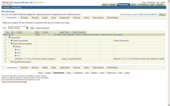Expand the 10.2 folder
170x106 pixels.
click(x=16, y=53)
